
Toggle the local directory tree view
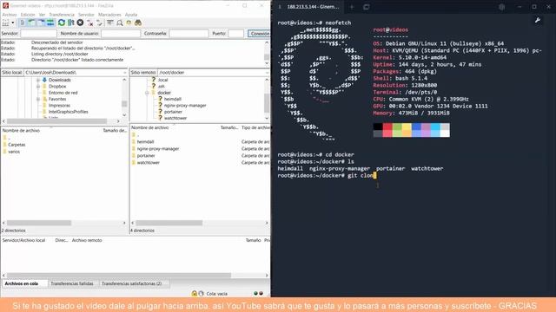pyautogui.click(x=31, y=23)
